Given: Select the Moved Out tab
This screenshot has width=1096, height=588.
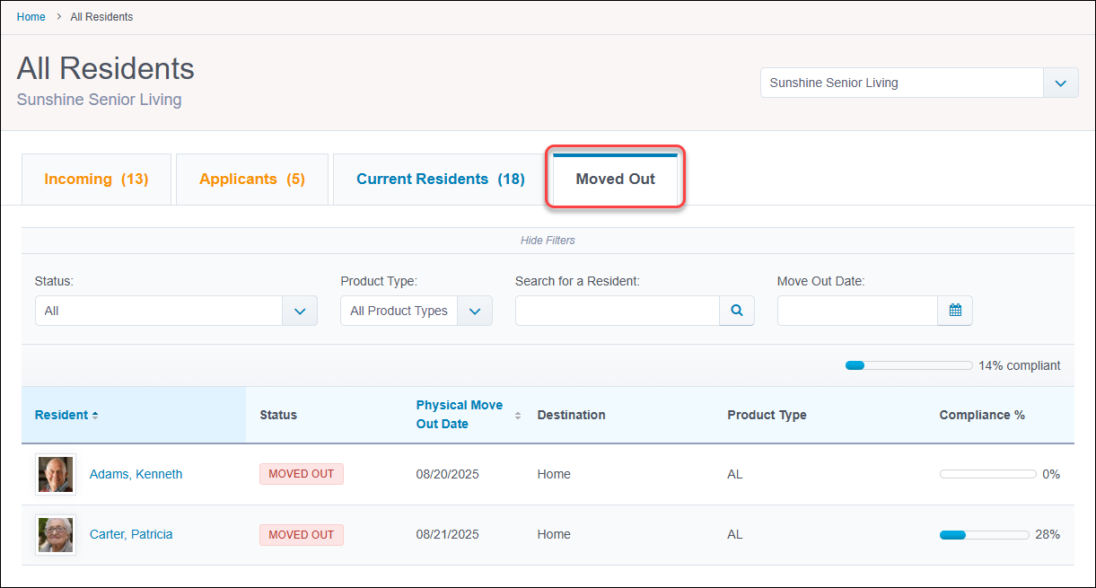Looking at the screenshot, I should pyautogui.click(x=616, y=180).
